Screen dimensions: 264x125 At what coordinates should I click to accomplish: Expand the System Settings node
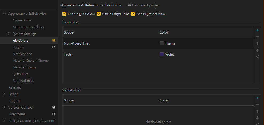pos(9,34)
